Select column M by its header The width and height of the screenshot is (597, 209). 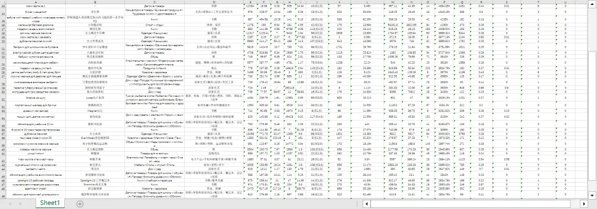[392, 2]
